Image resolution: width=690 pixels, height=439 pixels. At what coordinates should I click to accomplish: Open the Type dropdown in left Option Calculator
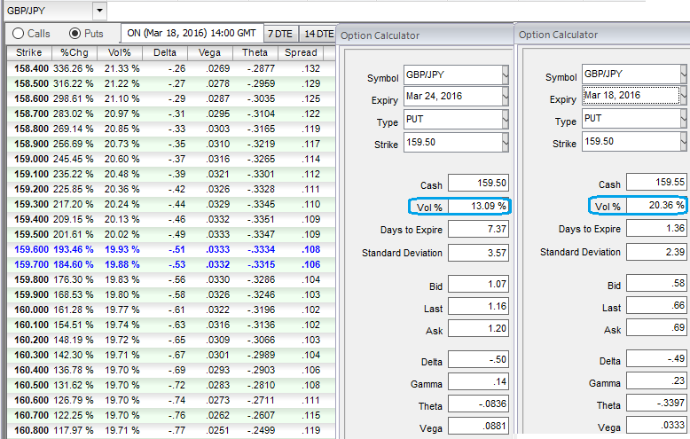[506, 120]
